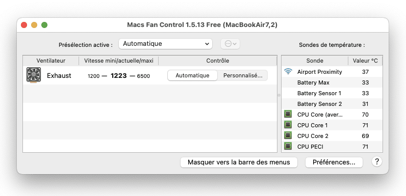Sort by the Valeur °C column header

[x=365, y=61]
